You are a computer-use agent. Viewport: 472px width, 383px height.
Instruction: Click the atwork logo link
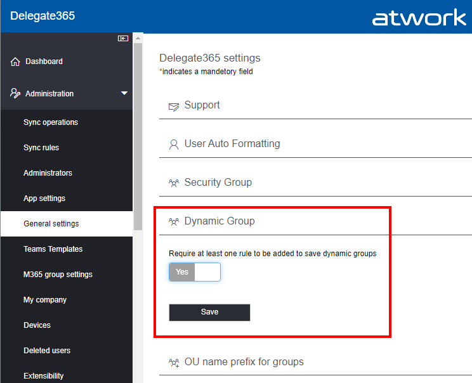(419, 17)
